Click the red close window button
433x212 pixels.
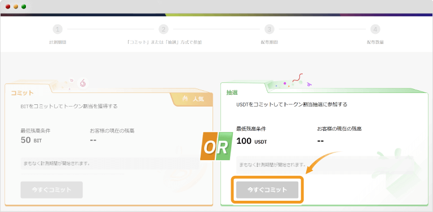click(x=8, y=7)
